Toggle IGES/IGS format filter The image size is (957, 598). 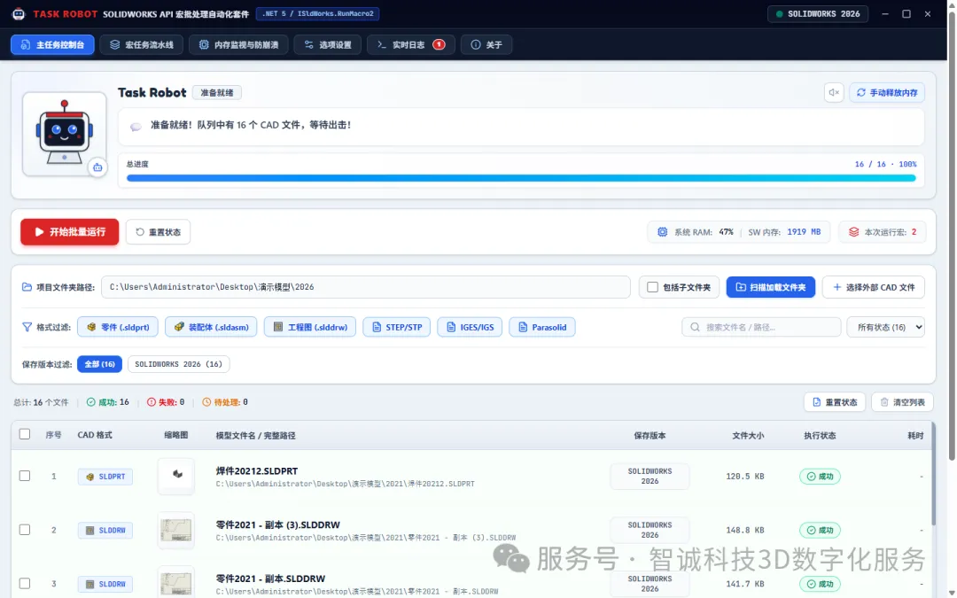[470, 327]
